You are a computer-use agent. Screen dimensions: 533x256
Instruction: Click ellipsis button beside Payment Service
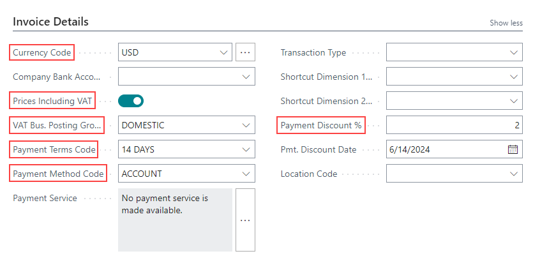[x=245, y=220]
